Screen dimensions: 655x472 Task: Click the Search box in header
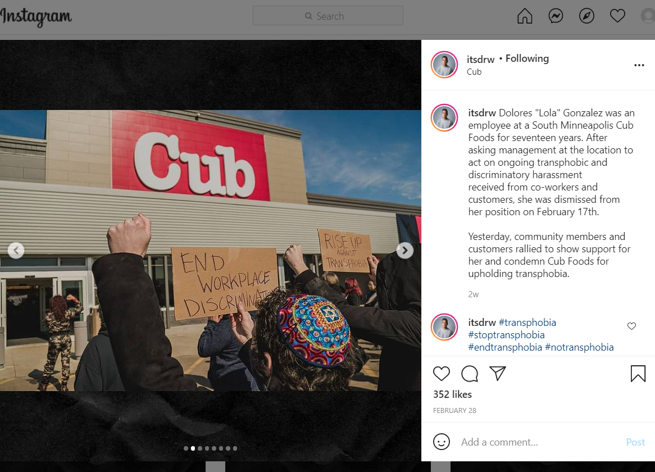[x=328, y=16]
